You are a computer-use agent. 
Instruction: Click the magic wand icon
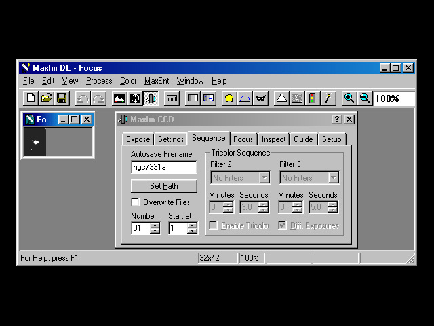tap(328, 98)
